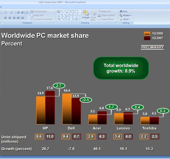Select the Freeform scribble shape
The image size is (170, 159).
point(58,19)
